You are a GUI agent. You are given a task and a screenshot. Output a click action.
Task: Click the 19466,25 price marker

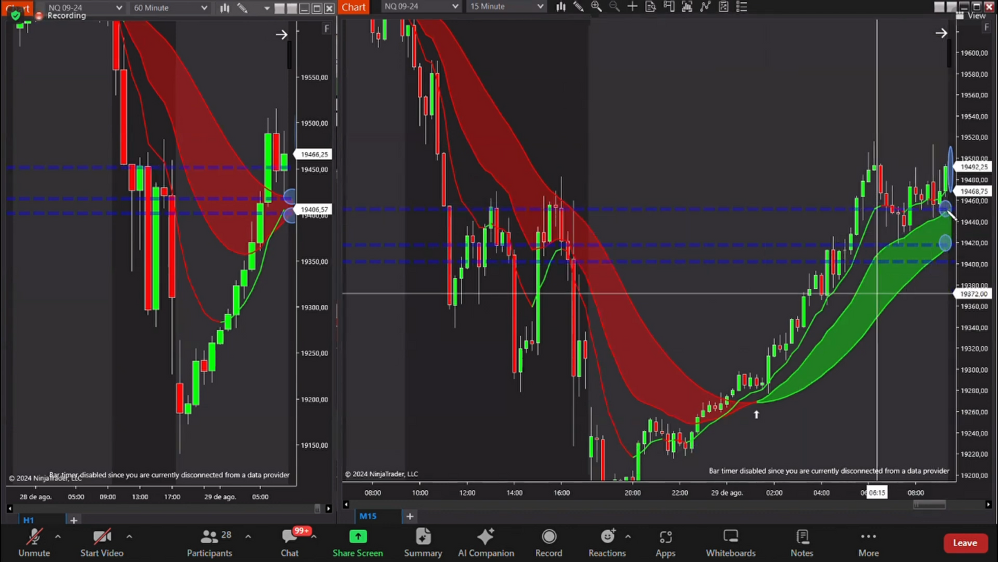(314, 154)
